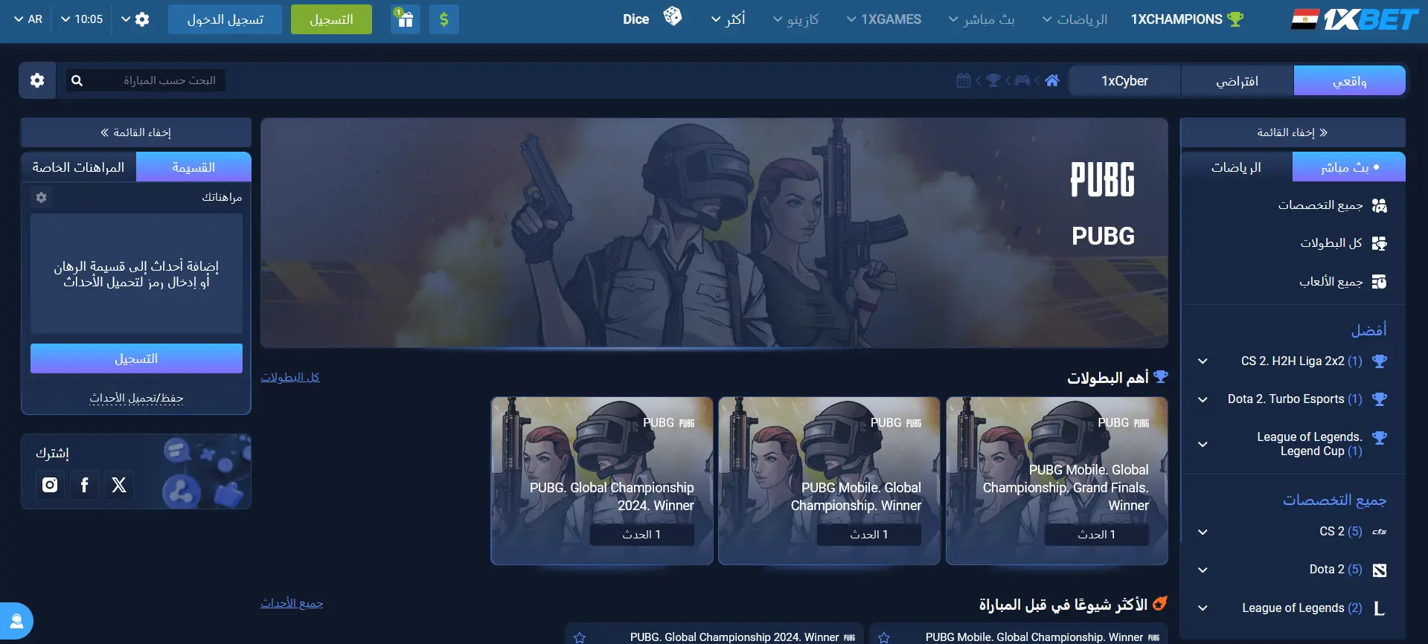Click the تسجيل الدخول login button
1428x644 pixels.
[225, 19]
